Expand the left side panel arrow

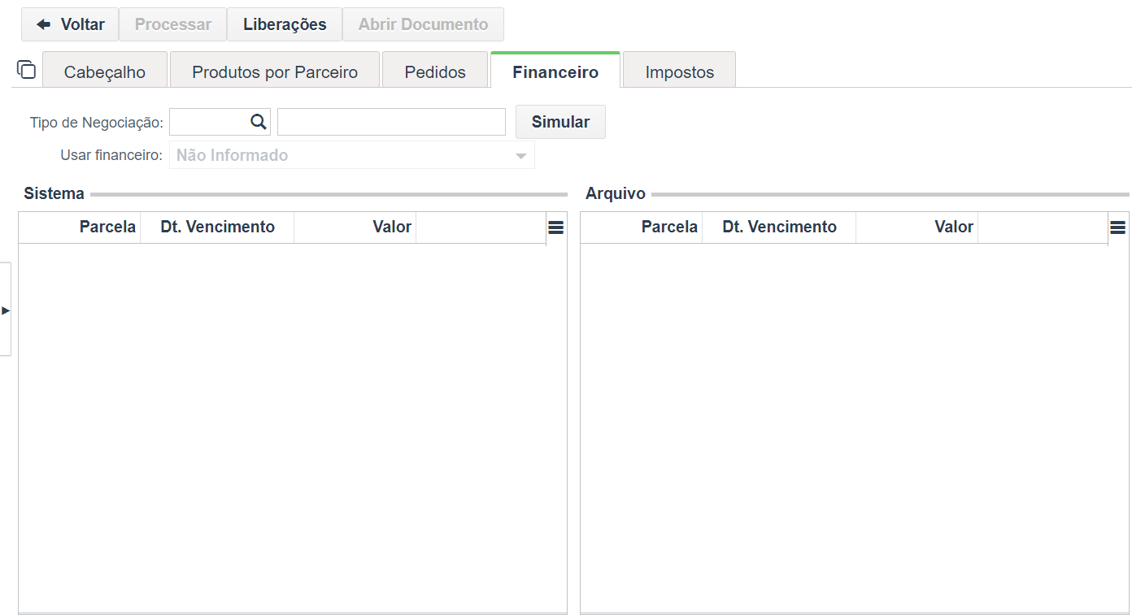point(6,310)
